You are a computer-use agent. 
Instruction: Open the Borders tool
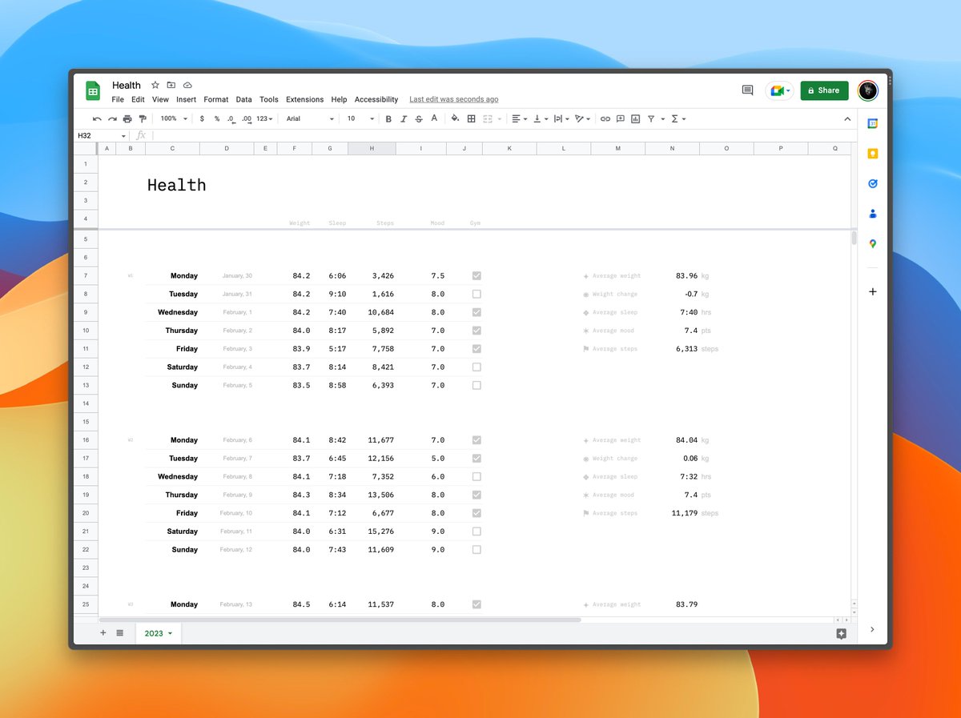click(x=472, y=118)
